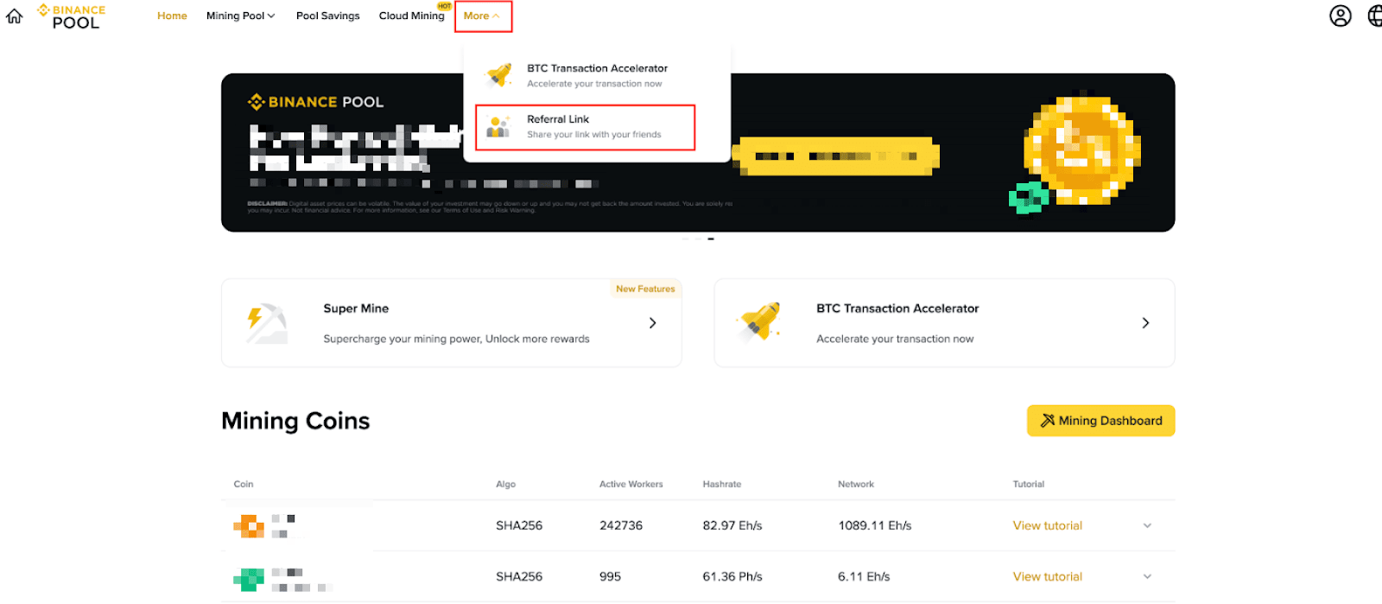Click BTC Transaction Accelerator card title
Image resolution: width=1382 pixels, height=604 pixels.
(x=897, y=308)
